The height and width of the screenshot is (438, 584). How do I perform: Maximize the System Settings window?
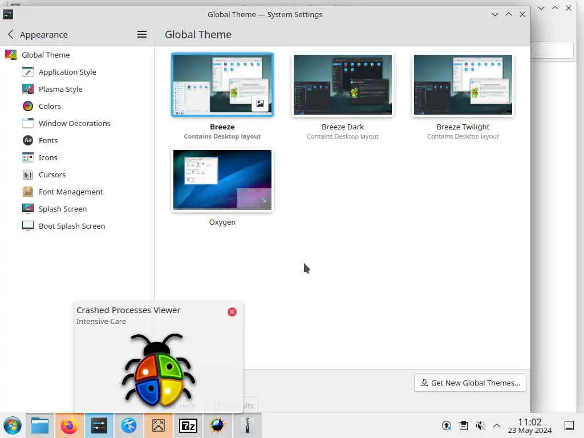click(509, 14)
